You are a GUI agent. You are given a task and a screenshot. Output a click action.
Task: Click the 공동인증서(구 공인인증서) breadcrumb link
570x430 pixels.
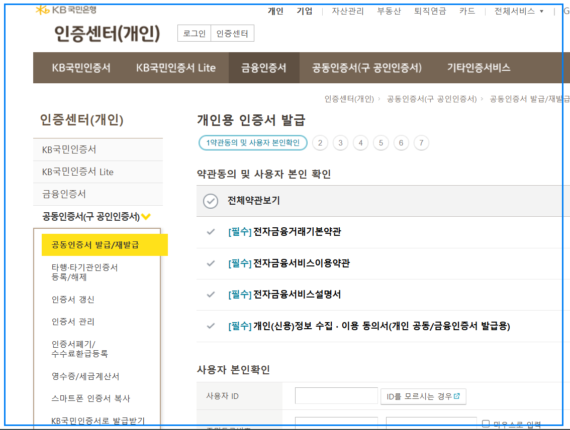click(431, 99)
